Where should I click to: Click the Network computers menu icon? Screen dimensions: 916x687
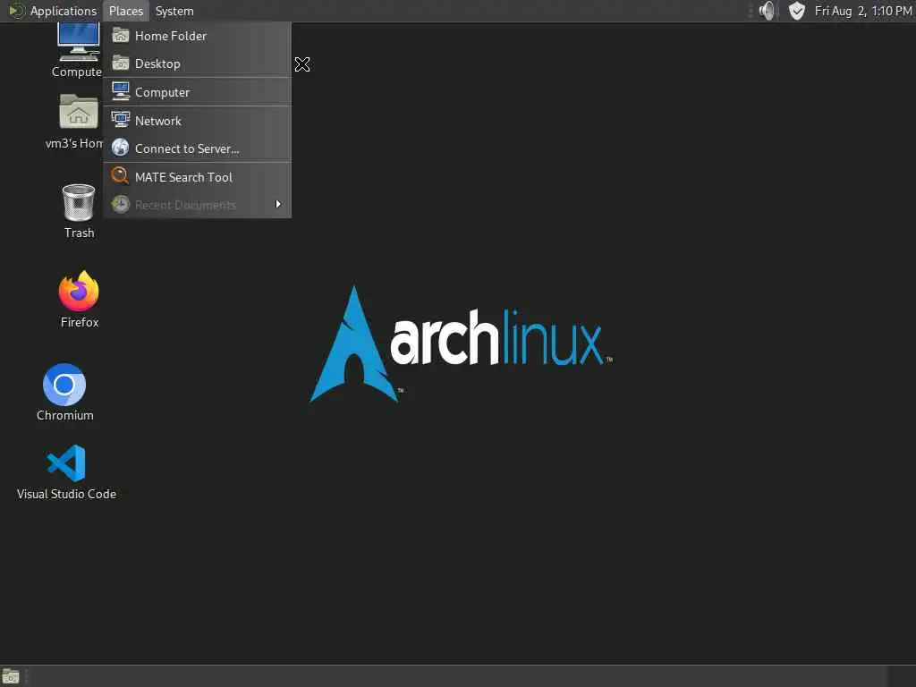[121, 120]
